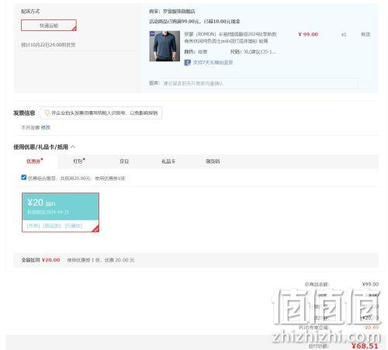This screenshot has height=350, width=388.
Task: Deselect the ¥20 coupon card
Action: coord(61,213)
